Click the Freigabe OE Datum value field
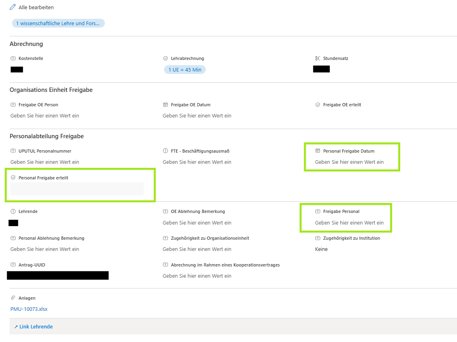Image resolution: width=457 pixels, height=342 pixels. tap(197, 115)
